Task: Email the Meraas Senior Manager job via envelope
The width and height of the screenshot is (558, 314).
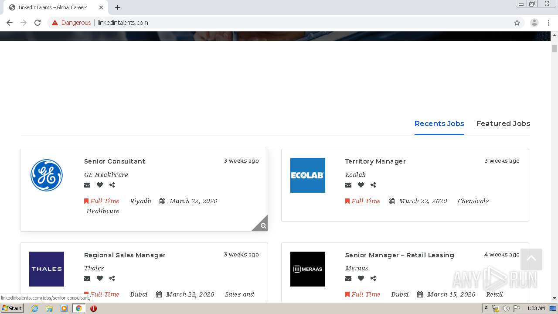Action: pos(348,278)
